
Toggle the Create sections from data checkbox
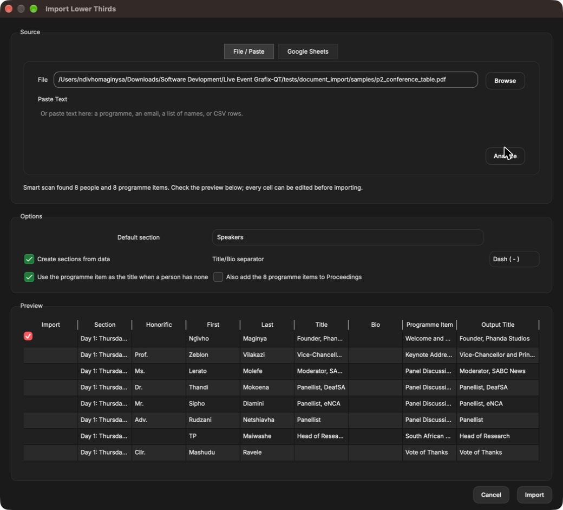pos(29,259)
